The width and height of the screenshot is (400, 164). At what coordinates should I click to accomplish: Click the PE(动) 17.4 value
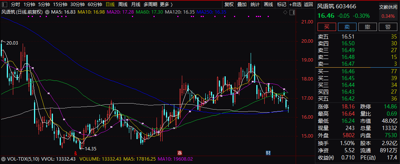[x=392, y=158]
